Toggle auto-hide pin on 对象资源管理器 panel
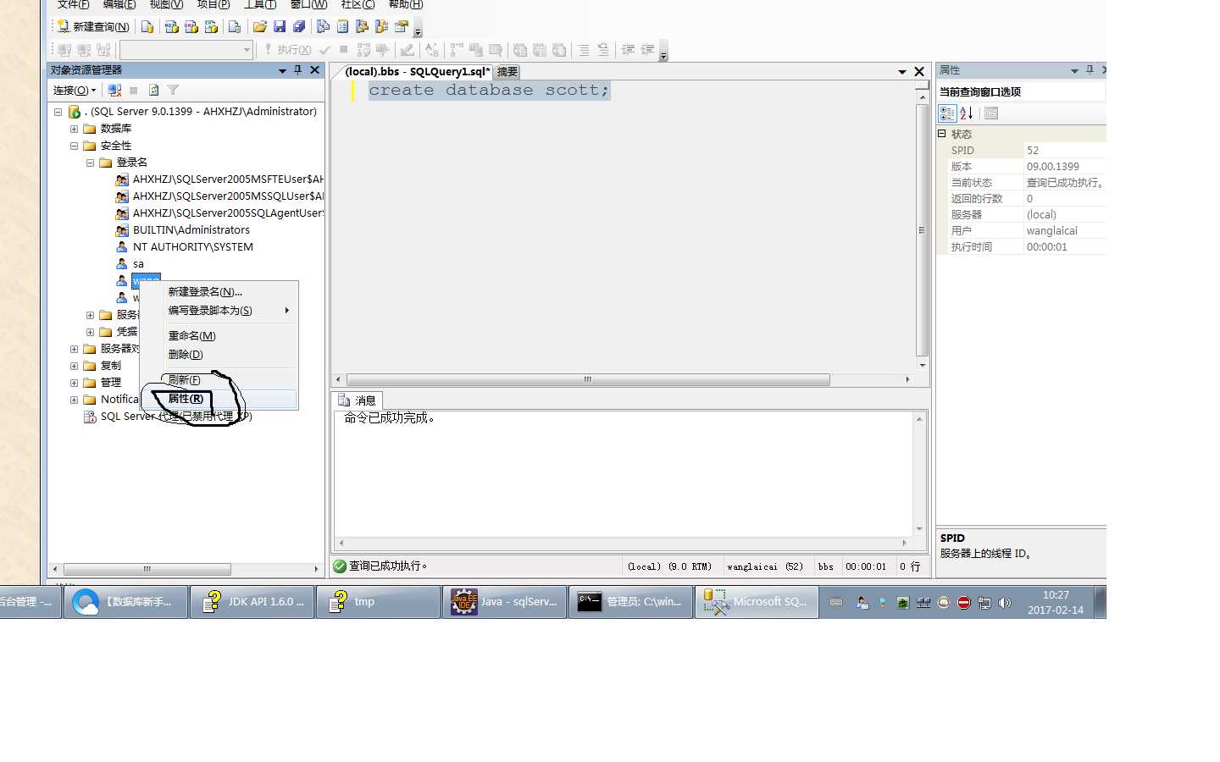The image size is (1220, 762). coord(298,70)
